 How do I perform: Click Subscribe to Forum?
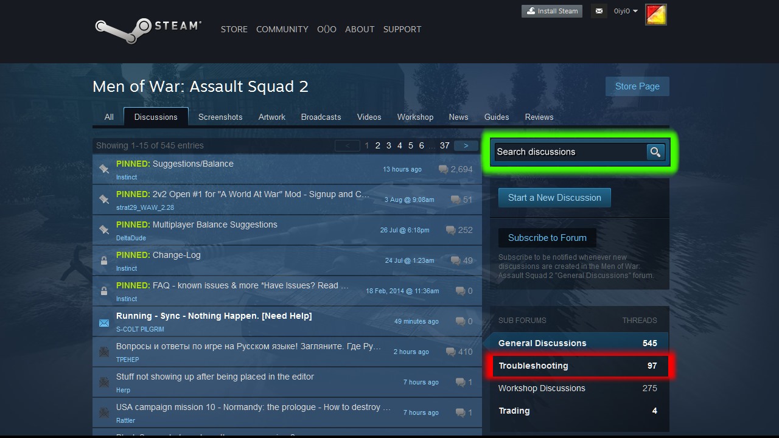click(547, 238)
